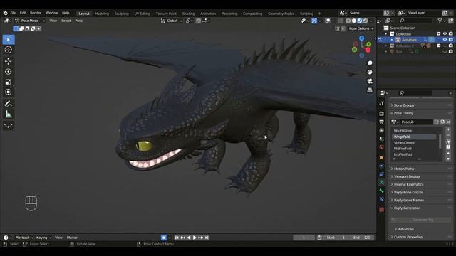The height and width of the screenshot is (256, 456).
Task: Open the Render menu
Action: click(36, 13)
